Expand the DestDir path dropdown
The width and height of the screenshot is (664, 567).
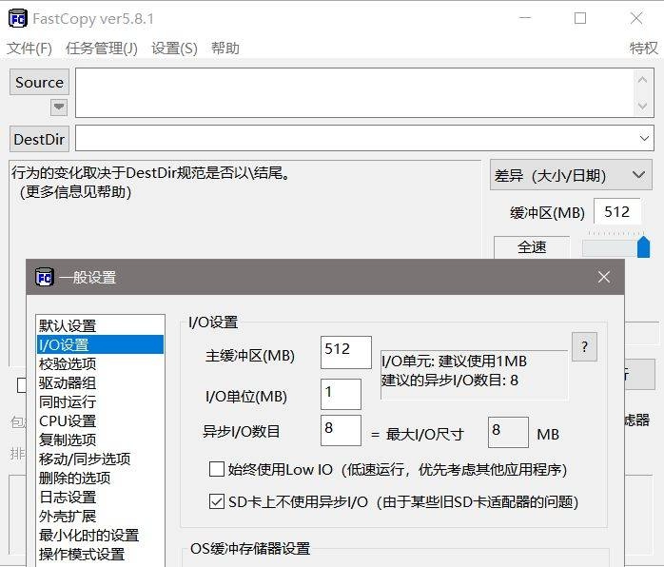tap(644, 138)
